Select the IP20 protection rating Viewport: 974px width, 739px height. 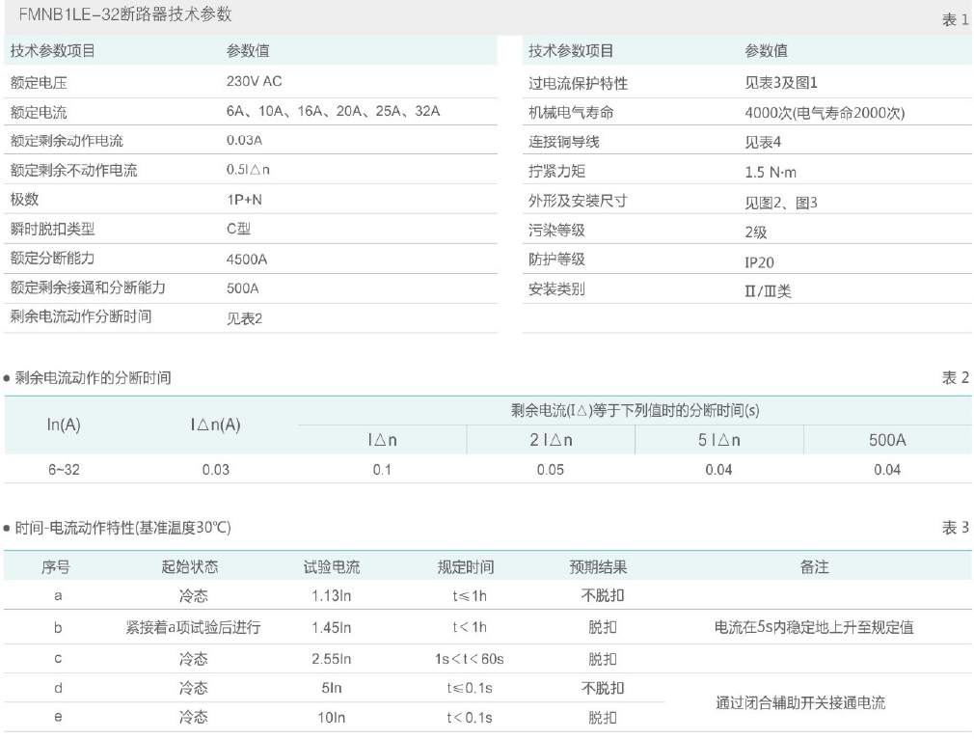tap(759, 260)
